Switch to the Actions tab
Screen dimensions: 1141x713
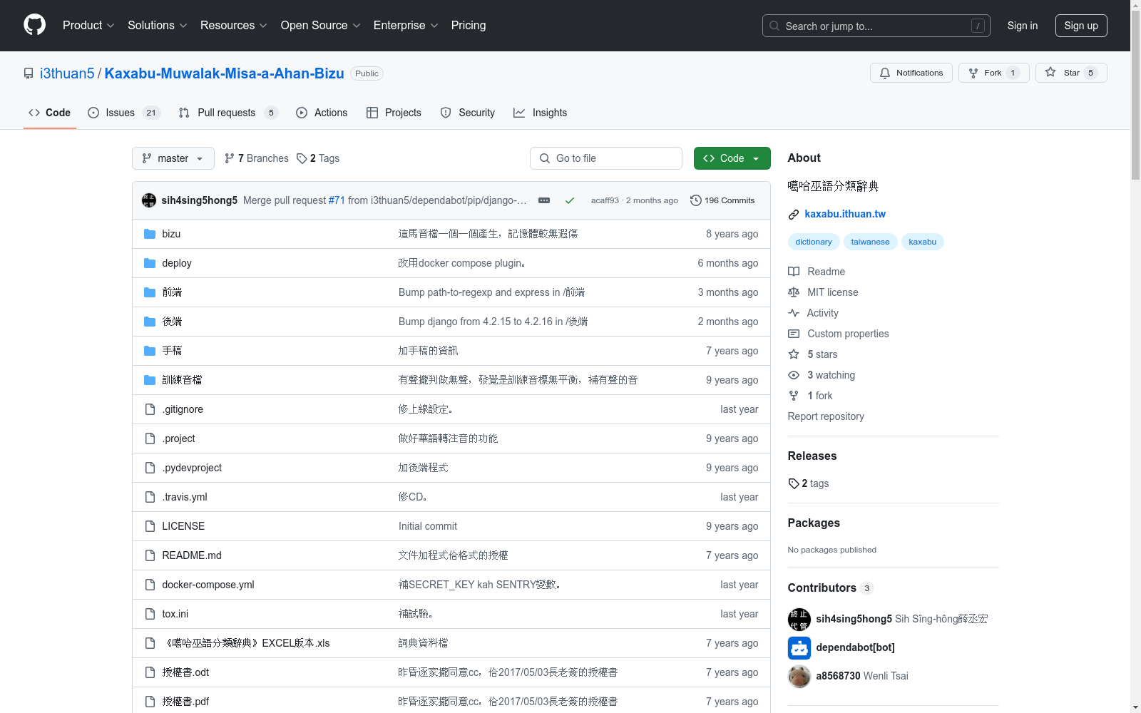click(x=322, y=113)
